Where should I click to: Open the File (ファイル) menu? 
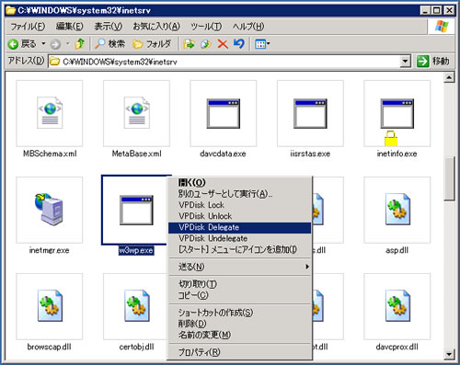pyautogui.click(x=28, y=27)
